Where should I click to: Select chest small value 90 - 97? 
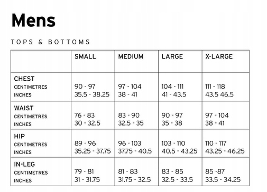click(85, 87)
